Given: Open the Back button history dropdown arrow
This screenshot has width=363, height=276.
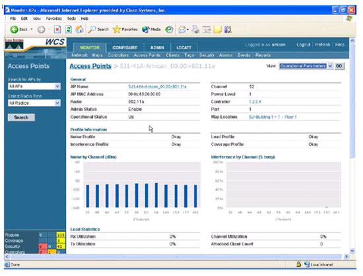Looking at the screenshot, I should [x=32, y=30].
